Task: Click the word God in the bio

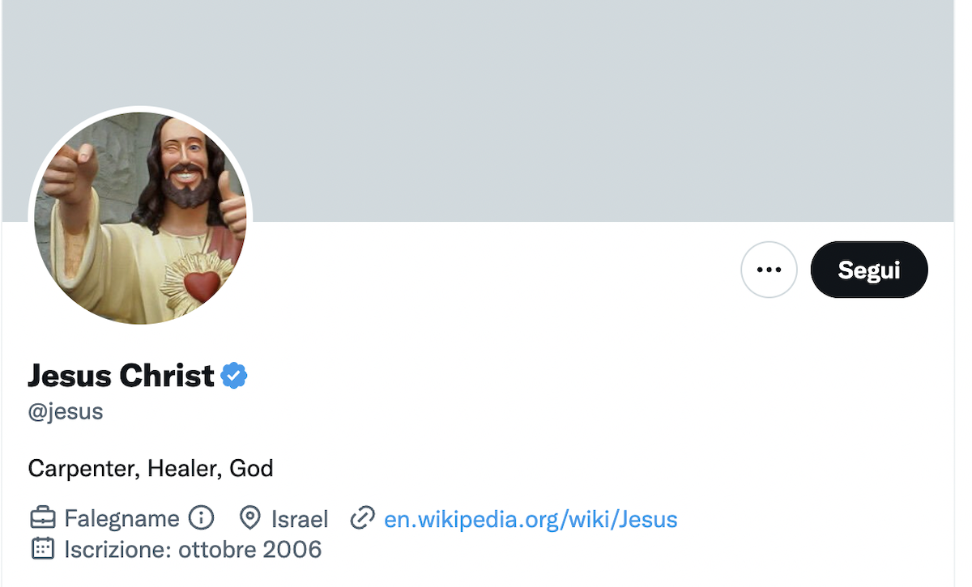Action: click(x=252, y=468)
